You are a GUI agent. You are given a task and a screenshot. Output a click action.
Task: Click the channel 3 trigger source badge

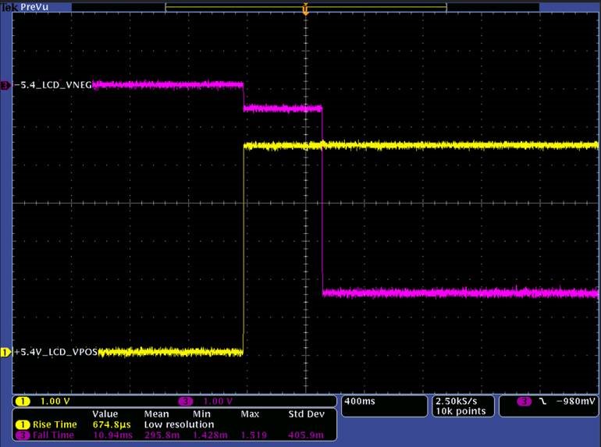click(x=525, y=402)
